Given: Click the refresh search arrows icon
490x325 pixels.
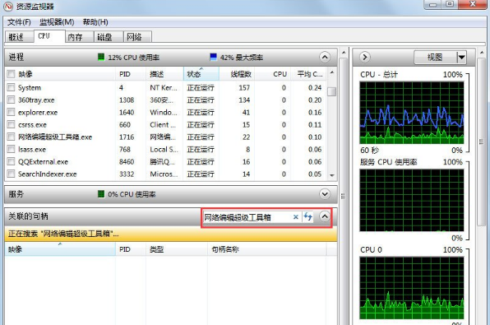Looking at the screenshot, I should pyautogui.click(x=308, y=216).
